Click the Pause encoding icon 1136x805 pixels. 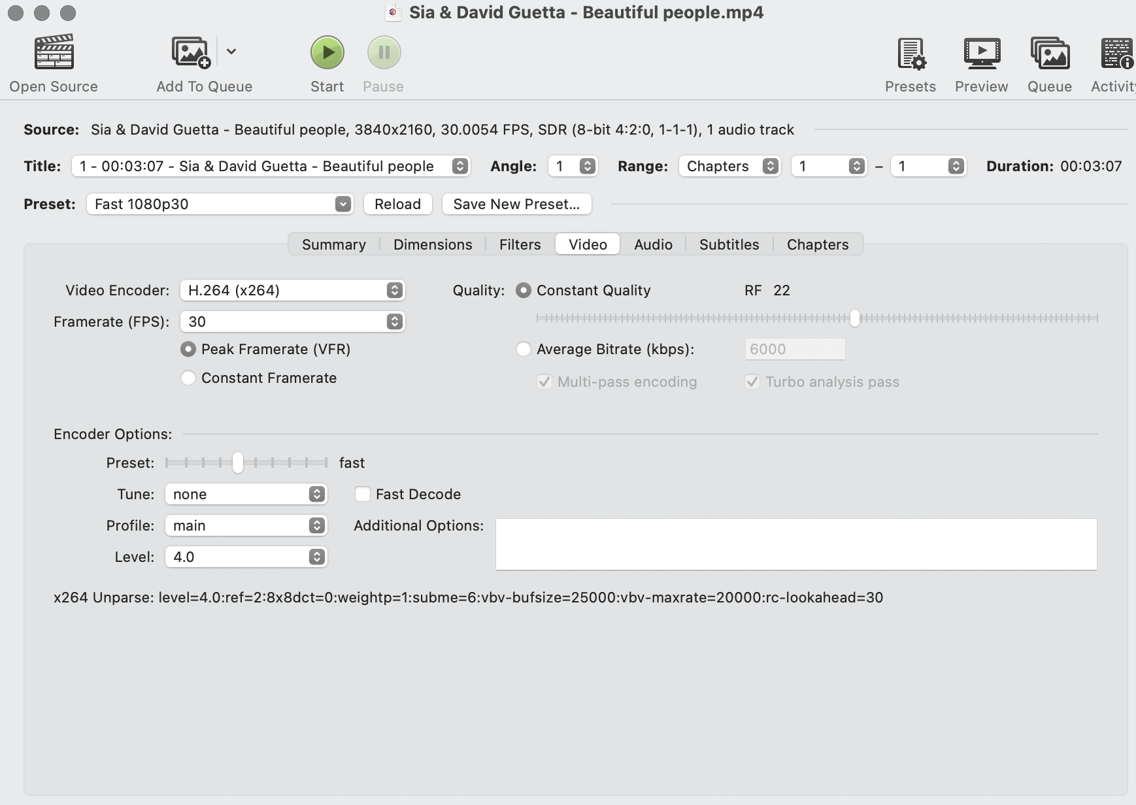coord(384,52)
